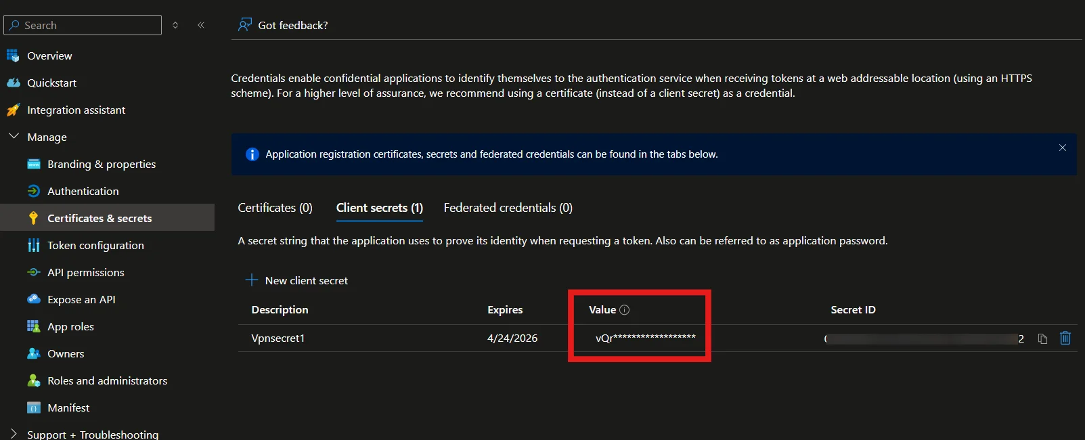Collapse the sidebar with double-chevron icon
The height and width of the screenshot is (440, 1085).
pyautogui.click(x=201, y=25)
